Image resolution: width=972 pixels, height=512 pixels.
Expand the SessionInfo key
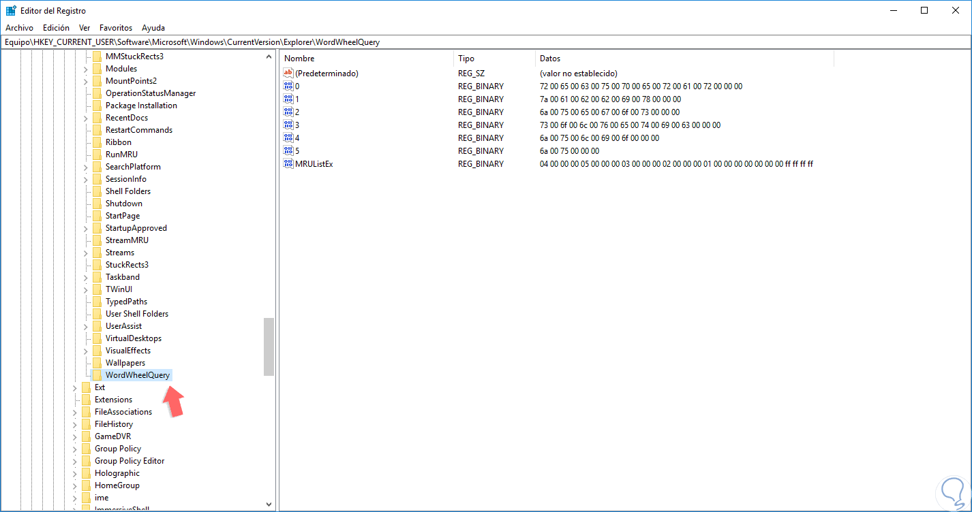point(86,179)
